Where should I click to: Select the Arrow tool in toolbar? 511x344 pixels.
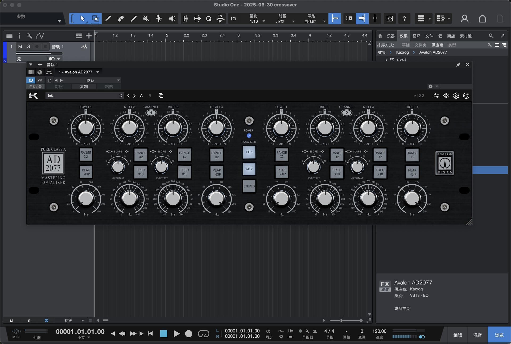point(82,19)
